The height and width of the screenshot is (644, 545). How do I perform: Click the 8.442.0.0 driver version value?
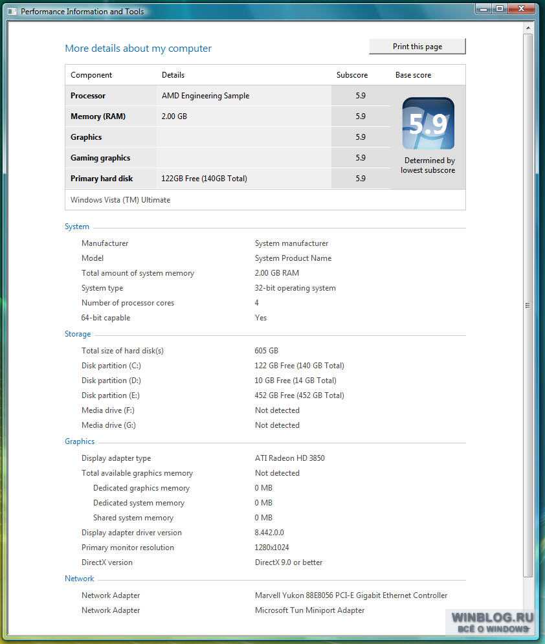269,533
